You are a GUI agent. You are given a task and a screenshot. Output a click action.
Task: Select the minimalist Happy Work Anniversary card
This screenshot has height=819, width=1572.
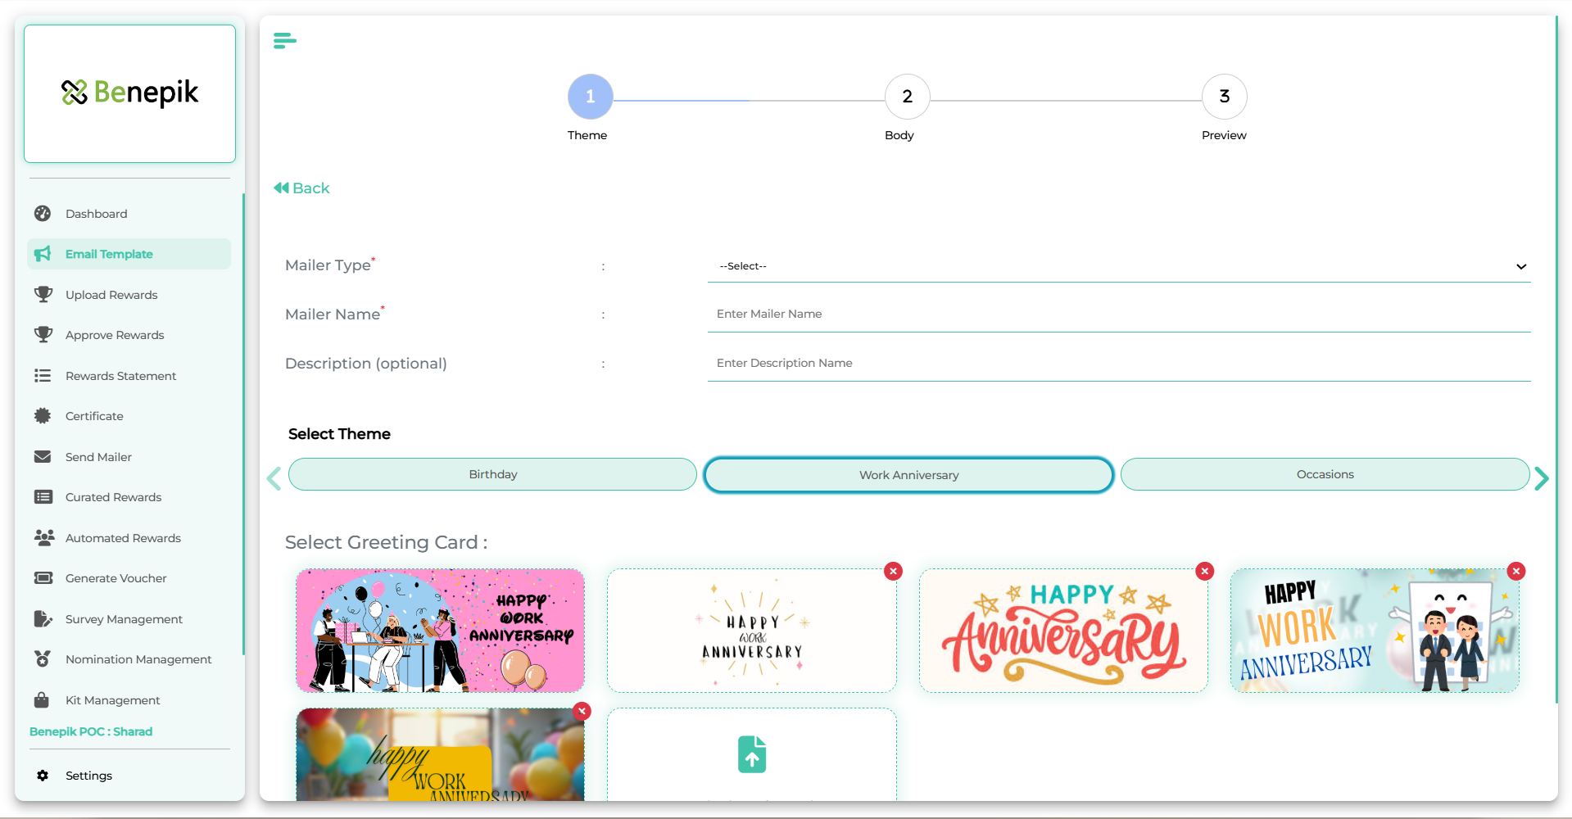click(x=752, y=631)
